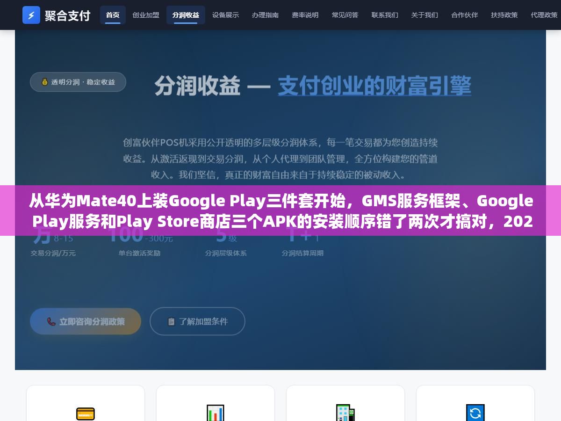Screen dimensions: 561x421
Task: Click the 分润结算周期 stat label
Action: [302, 253]
